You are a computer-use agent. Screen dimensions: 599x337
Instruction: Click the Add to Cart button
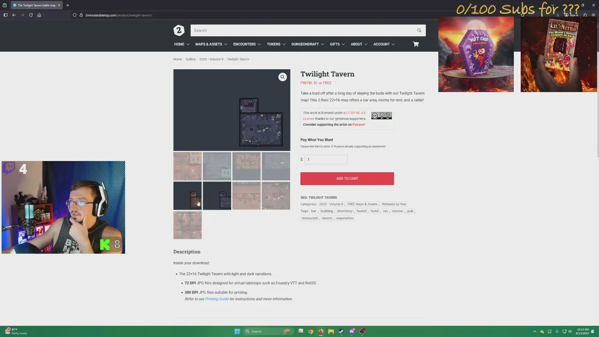click(x=347, y=178)
